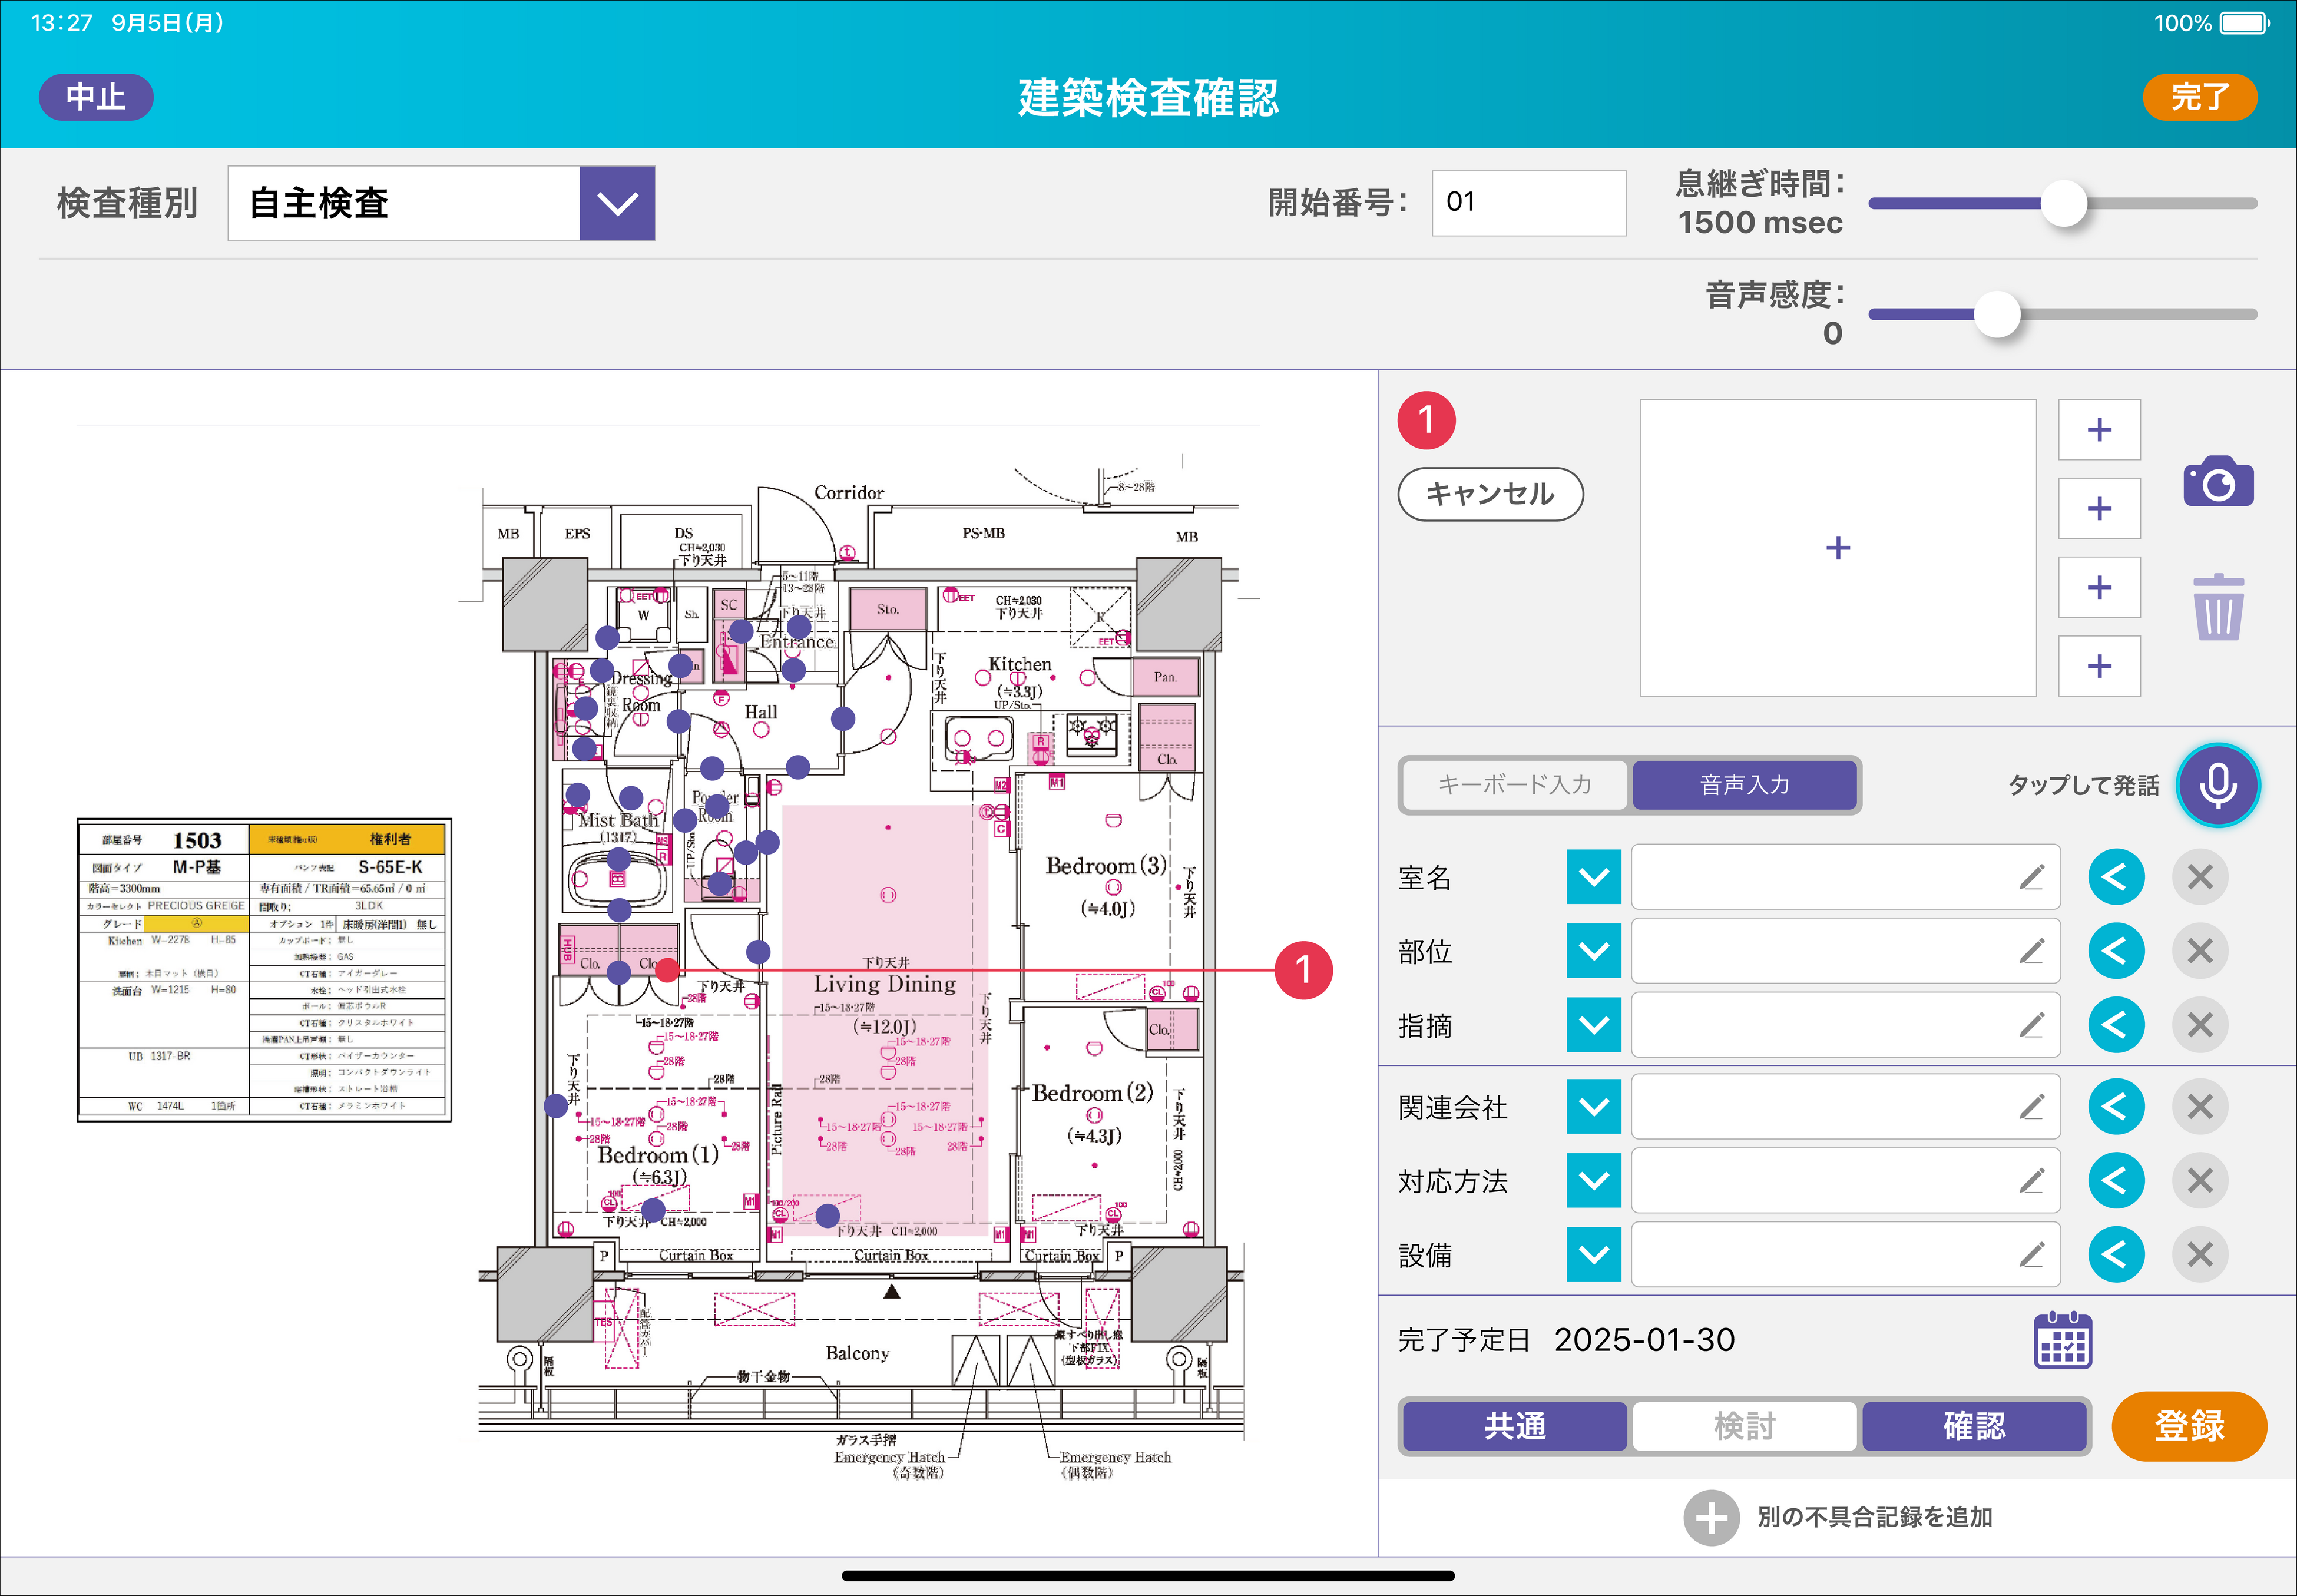
Task: Click the trash can delete icon
Action: 2217,608
